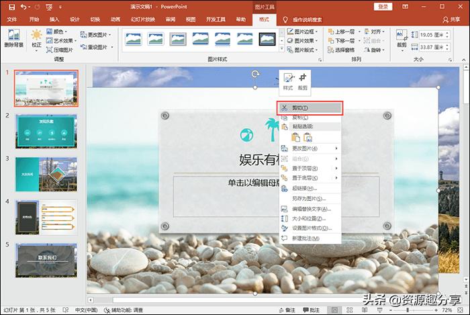This screenshot has height=315, width=470.
Task: Click the Format (格式) tab
Action: click(264, 19)
